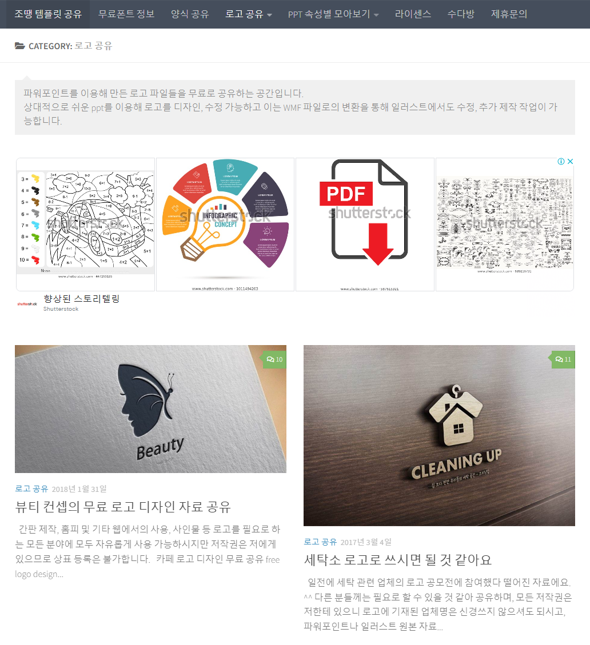590x645 pixels.
Task: Go to 무료폰트 정보 menu
Action: (x=126, y=14)
